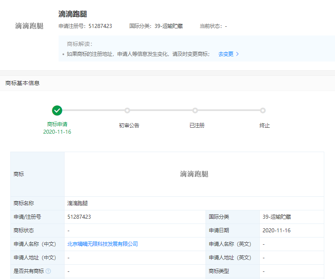Image resolution: width=335 pixels, height=279 pixels.
Task: Click the 初审公告 timeline node
Action: click(127, 111)
